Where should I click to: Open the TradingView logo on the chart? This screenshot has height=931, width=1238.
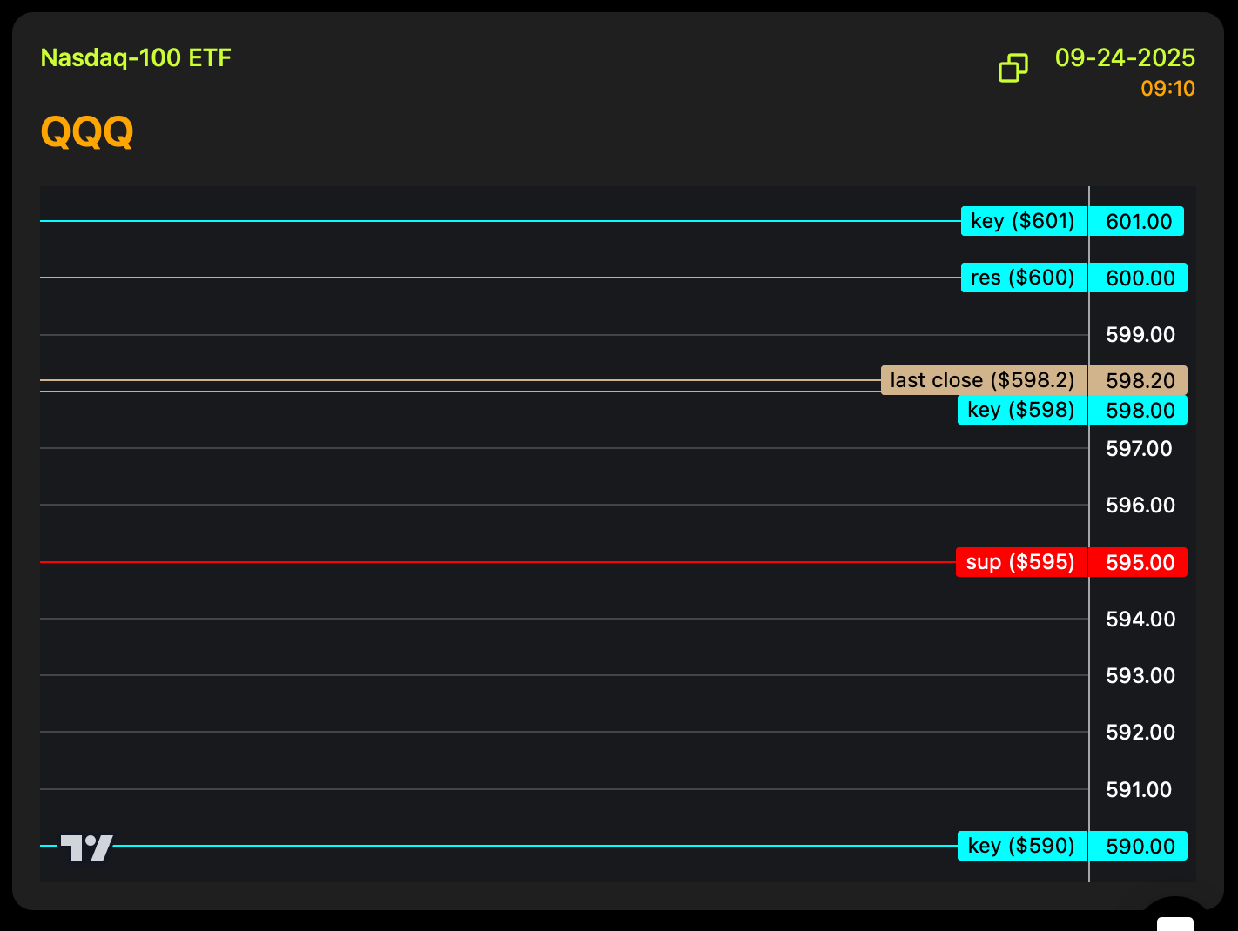tap(87, 847)
